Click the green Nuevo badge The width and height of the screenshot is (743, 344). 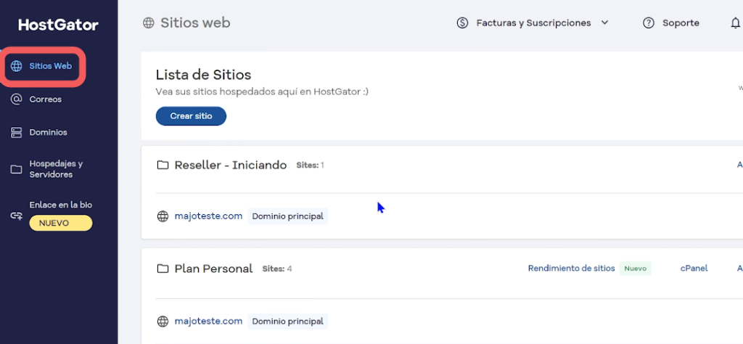[x=636, y=269]
